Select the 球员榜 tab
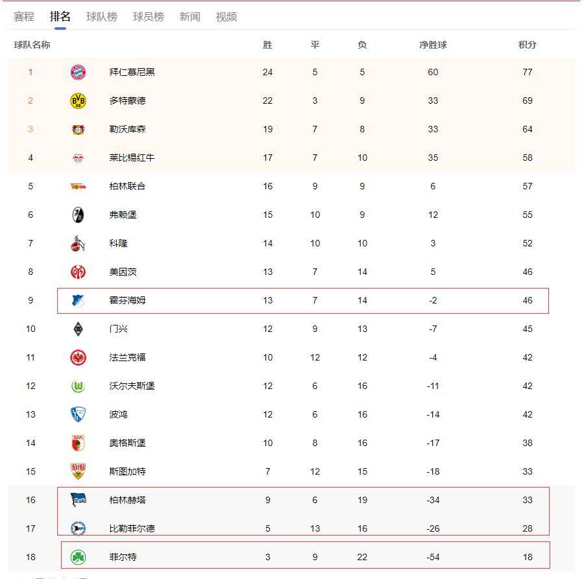The height and width of the screenshot is (579, 586). [149, 17]
